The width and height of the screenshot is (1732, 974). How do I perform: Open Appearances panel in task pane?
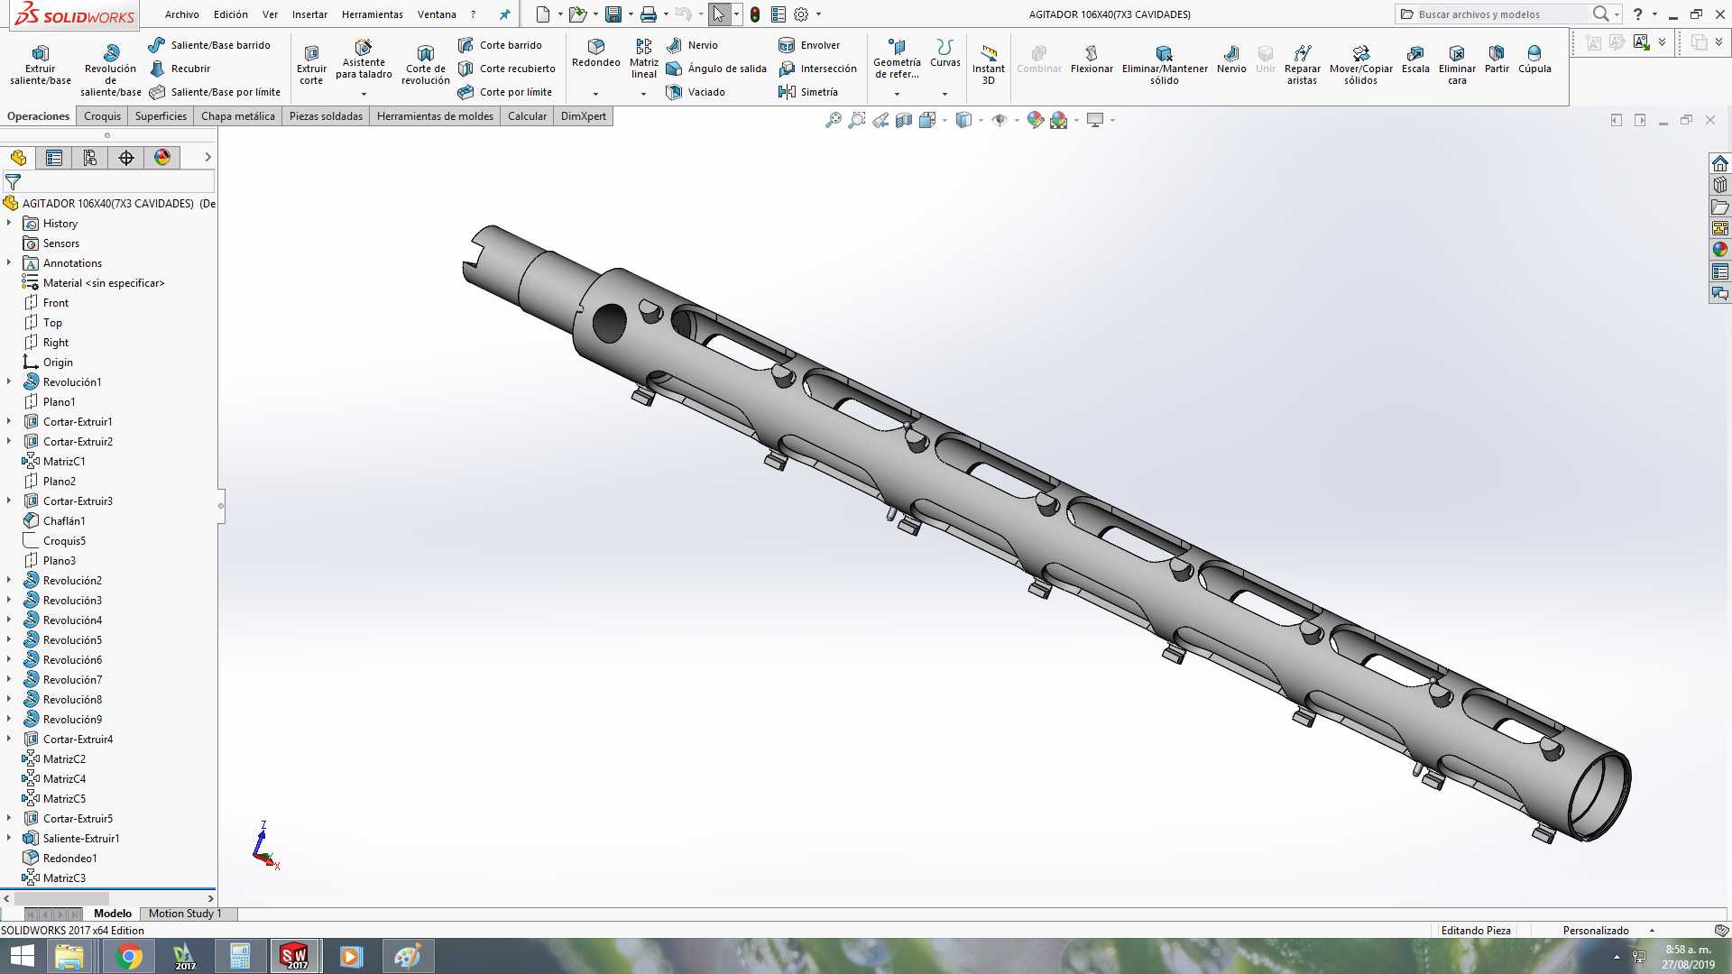[1720, 250]
